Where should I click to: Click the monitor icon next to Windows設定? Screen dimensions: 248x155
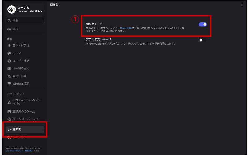9,84
